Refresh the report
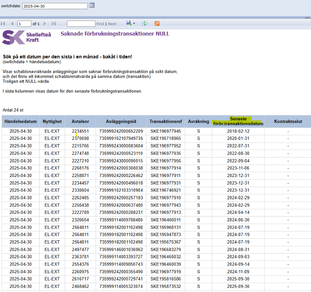 [x=145, y=24]
